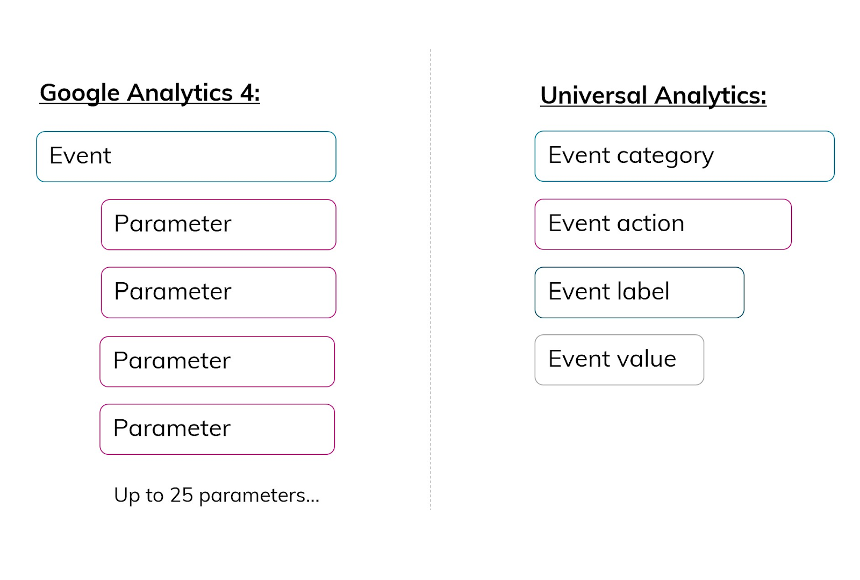Image resolution: width=860 pixels, height=580 pixels.
Task: Click the Google Analytics 4 heading
Action: coord(150,93)
